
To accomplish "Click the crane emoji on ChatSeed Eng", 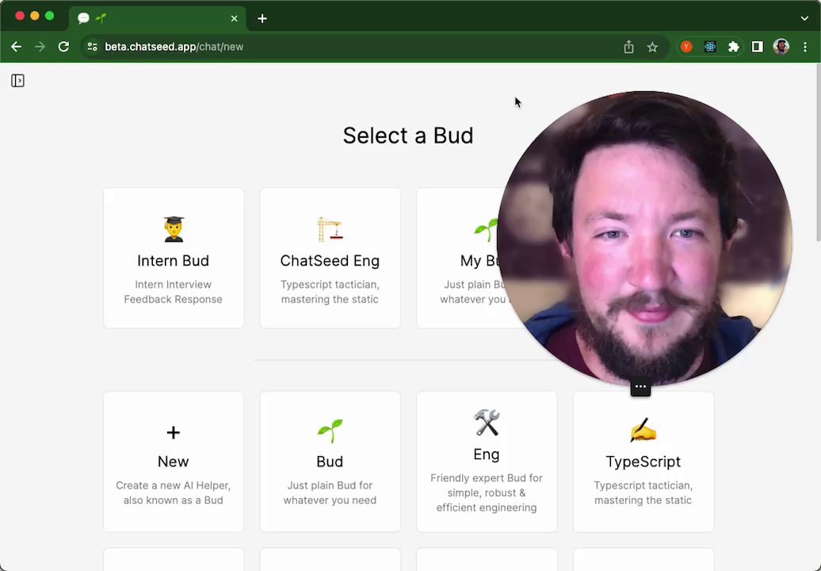I will click(330, 229).
